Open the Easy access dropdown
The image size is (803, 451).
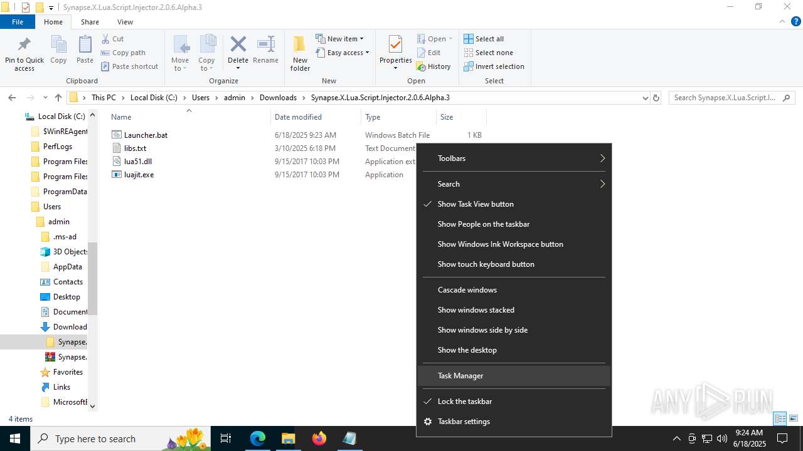(x=342, y=53)
